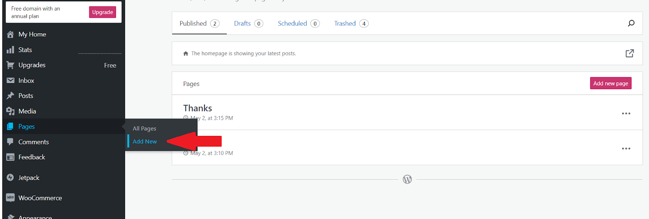The image size is (649, 219).
Task: Select All Pages in the flyout submenu
Action: coord(144,129)
